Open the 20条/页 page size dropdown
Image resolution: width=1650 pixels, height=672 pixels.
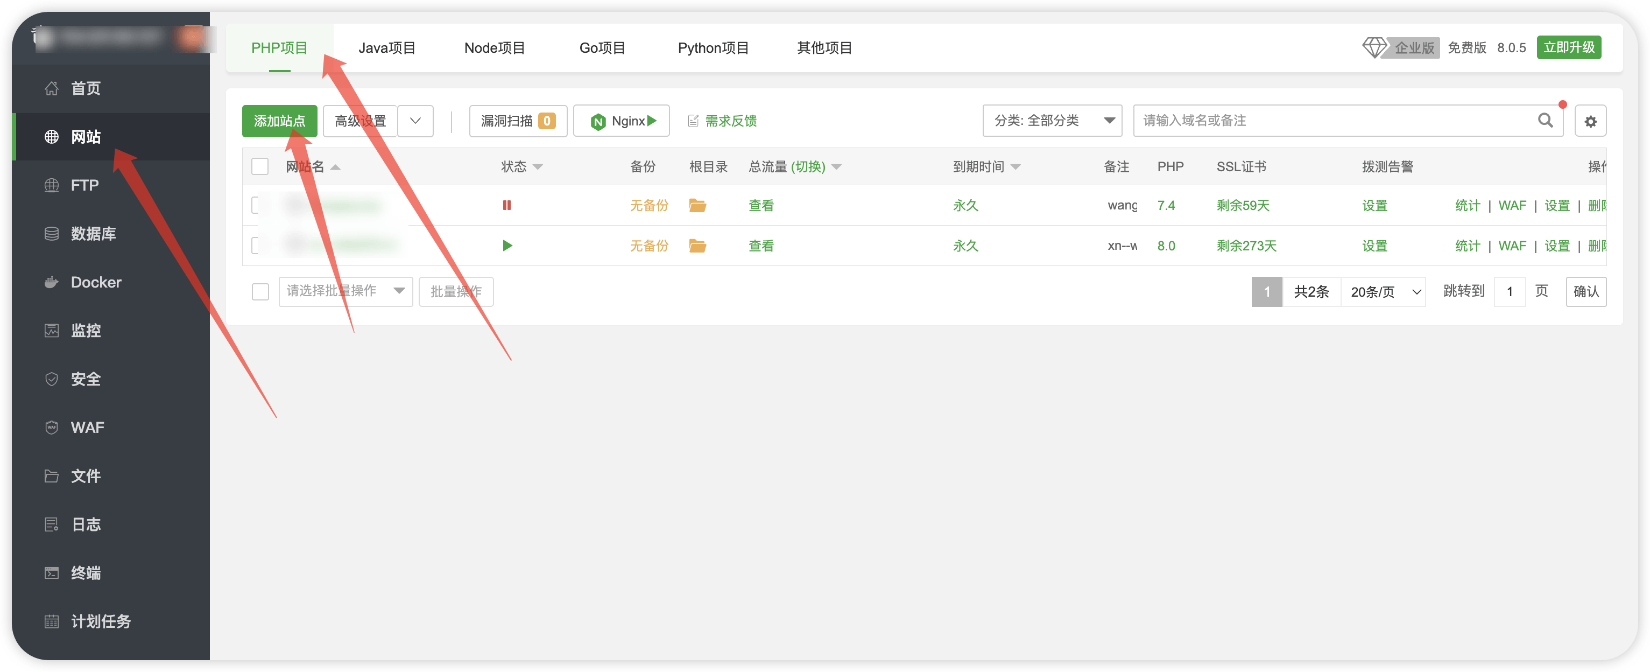pyautogui.click(x=1383, y=292)
